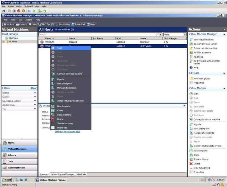Open the search options dropdown arrow

click(161, 34)
